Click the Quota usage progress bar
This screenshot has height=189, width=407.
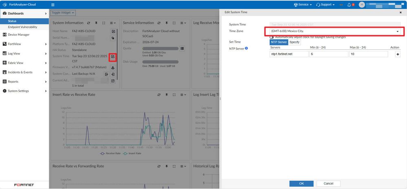161,48
